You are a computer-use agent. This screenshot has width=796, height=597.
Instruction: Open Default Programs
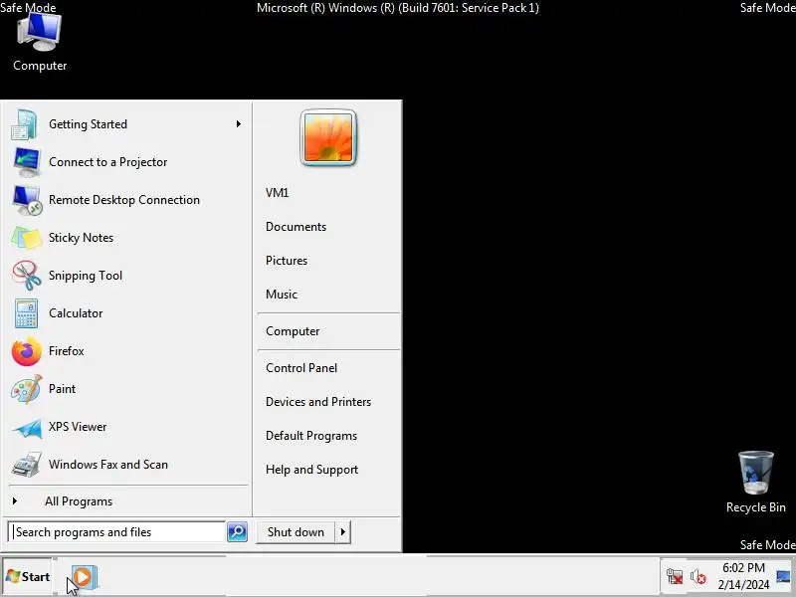(x=311, y=436)
